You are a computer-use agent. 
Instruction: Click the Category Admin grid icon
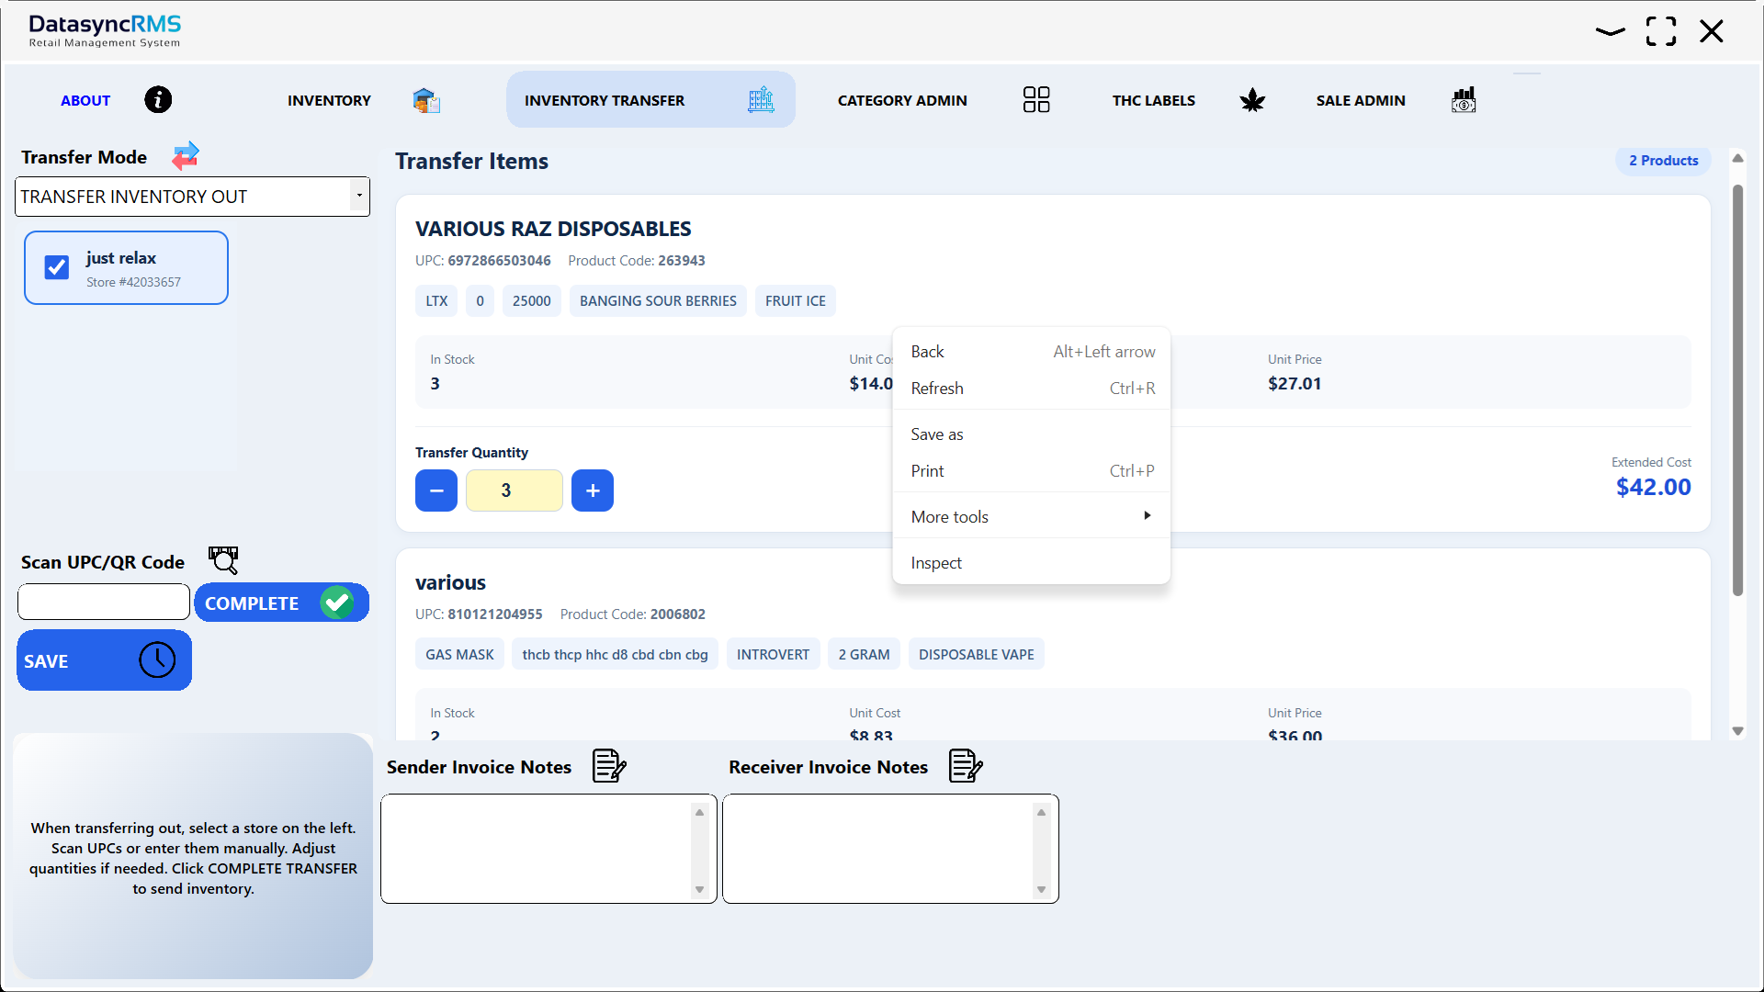click(x=1036, y=99)
